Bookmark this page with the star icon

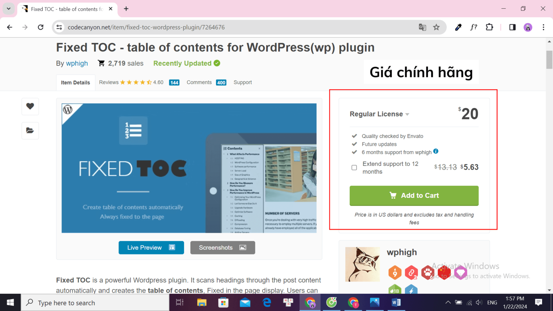click(436, 27)
